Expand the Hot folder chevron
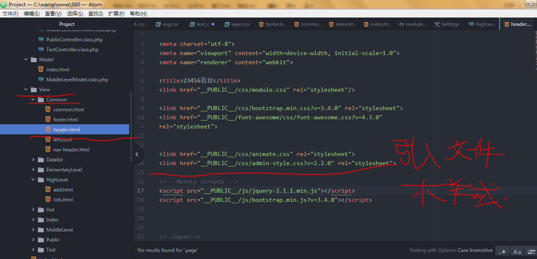The width and height of the screenshot is (537, 259). point(33,210)
